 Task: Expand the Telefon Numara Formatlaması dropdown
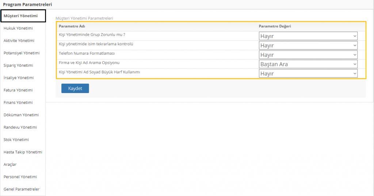(308, 55)
